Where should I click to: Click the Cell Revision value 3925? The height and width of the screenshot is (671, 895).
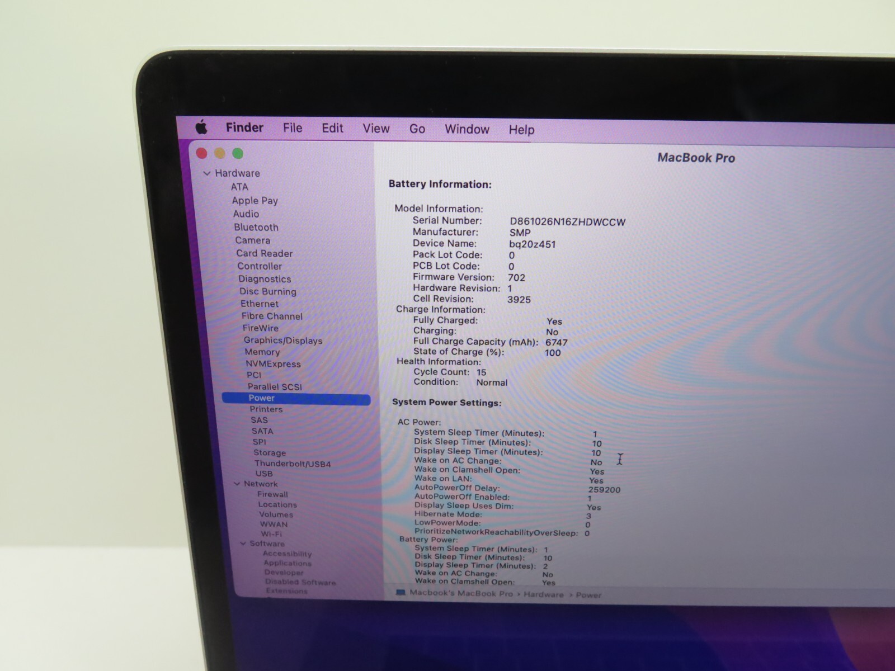pos(519,300)
